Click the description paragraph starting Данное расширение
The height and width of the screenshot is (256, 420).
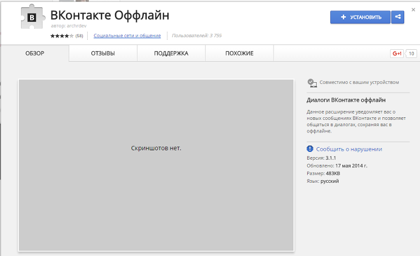click(356, 121)
